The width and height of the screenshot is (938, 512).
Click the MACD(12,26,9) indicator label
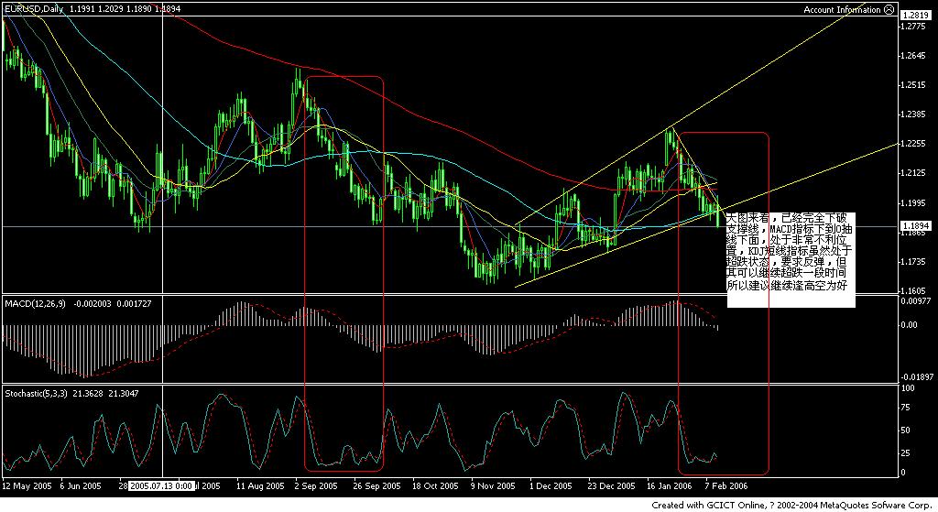pyautogui.click(x=36, y=304)
